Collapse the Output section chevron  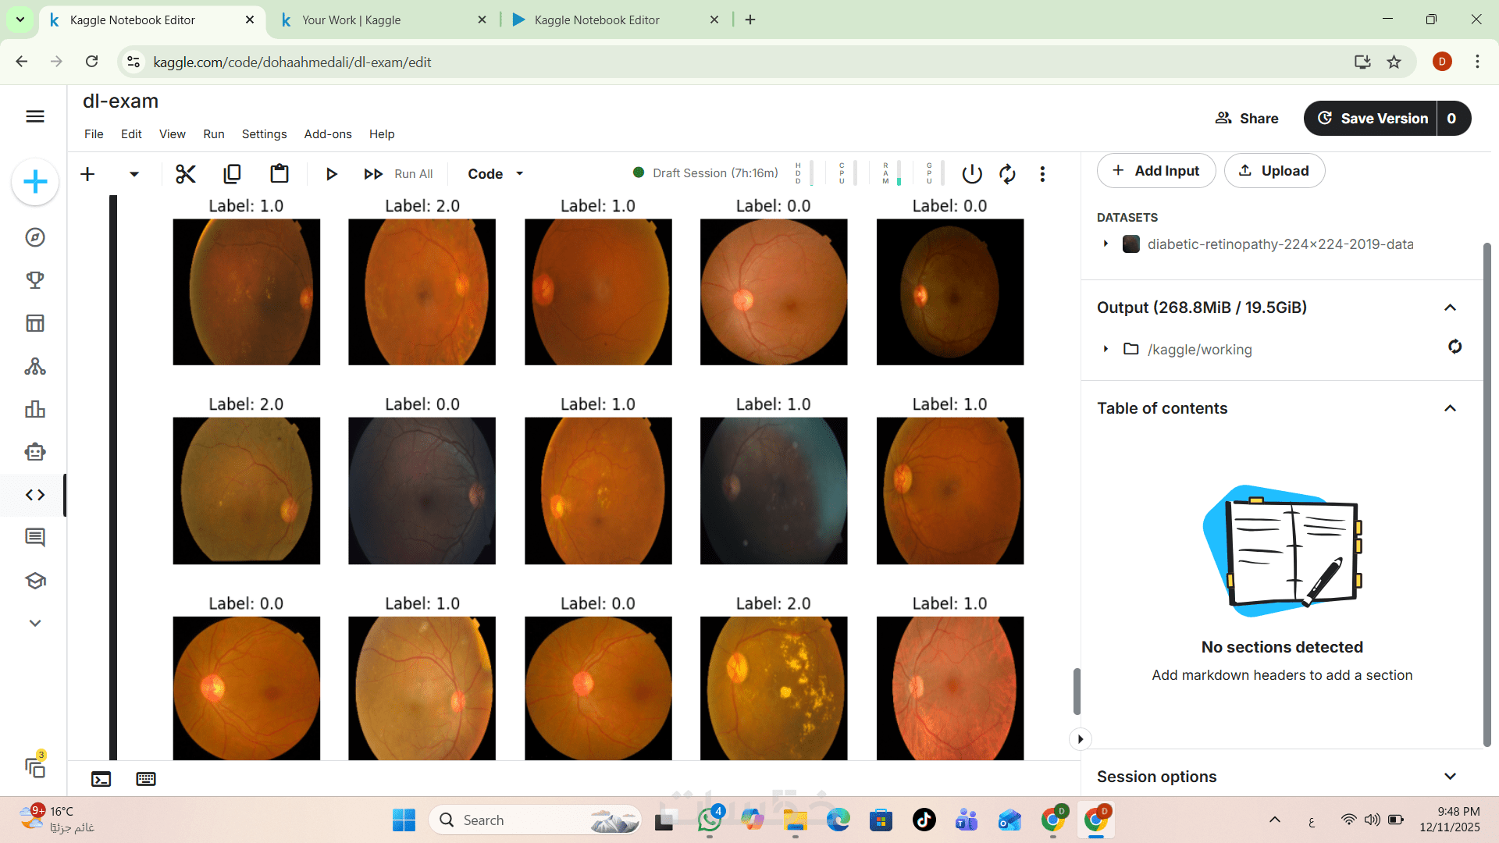(1450, 308)
